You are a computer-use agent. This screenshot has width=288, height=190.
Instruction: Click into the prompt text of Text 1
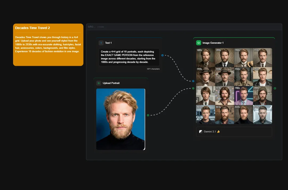click(x=129, y=57)
